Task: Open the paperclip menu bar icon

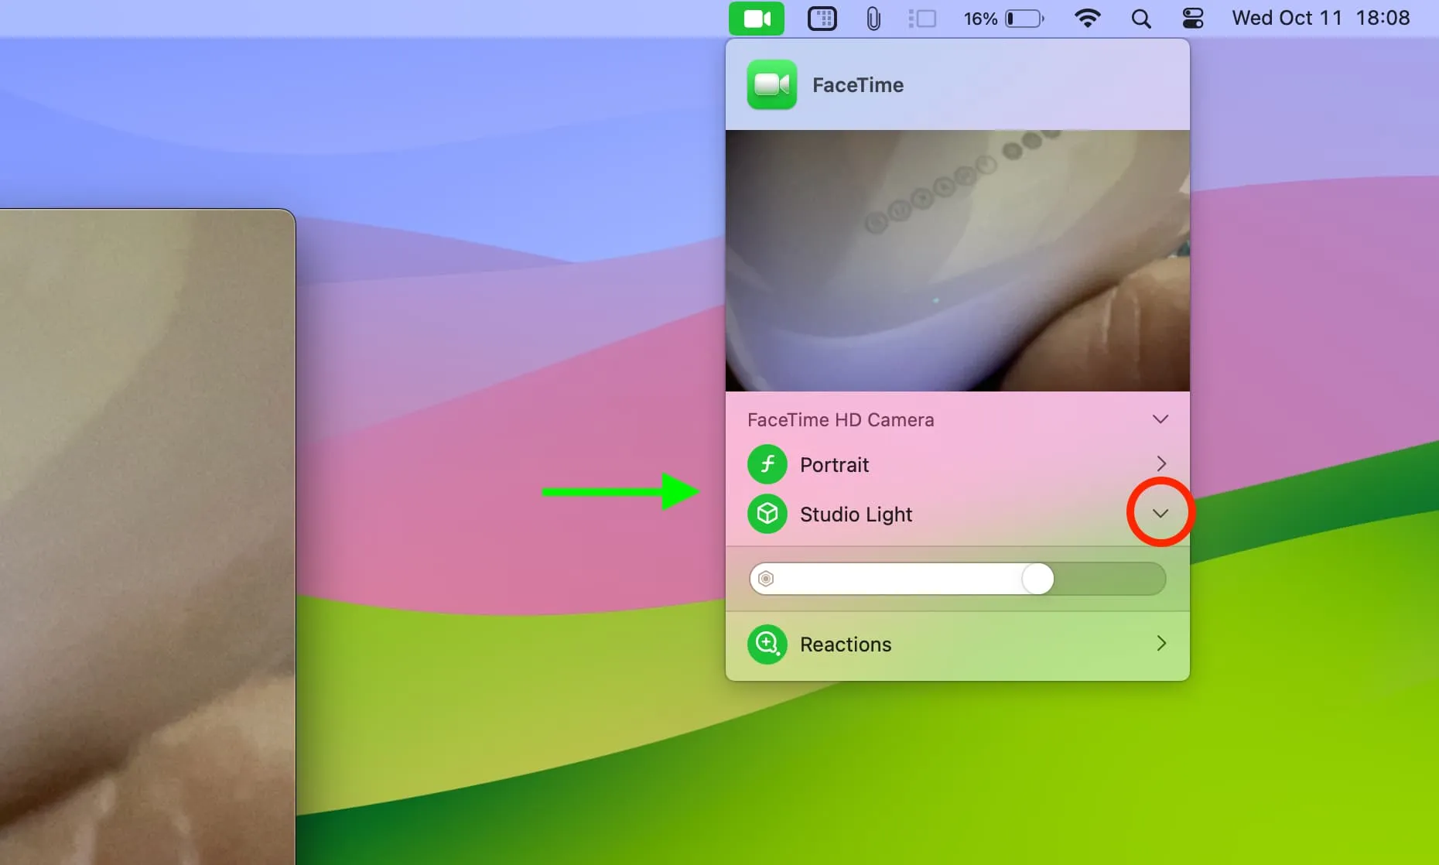Action: [873, 19]
